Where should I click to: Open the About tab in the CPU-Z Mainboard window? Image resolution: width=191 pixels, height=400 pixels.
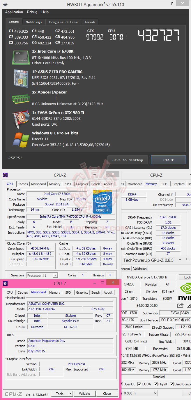[x=108, y=292]
